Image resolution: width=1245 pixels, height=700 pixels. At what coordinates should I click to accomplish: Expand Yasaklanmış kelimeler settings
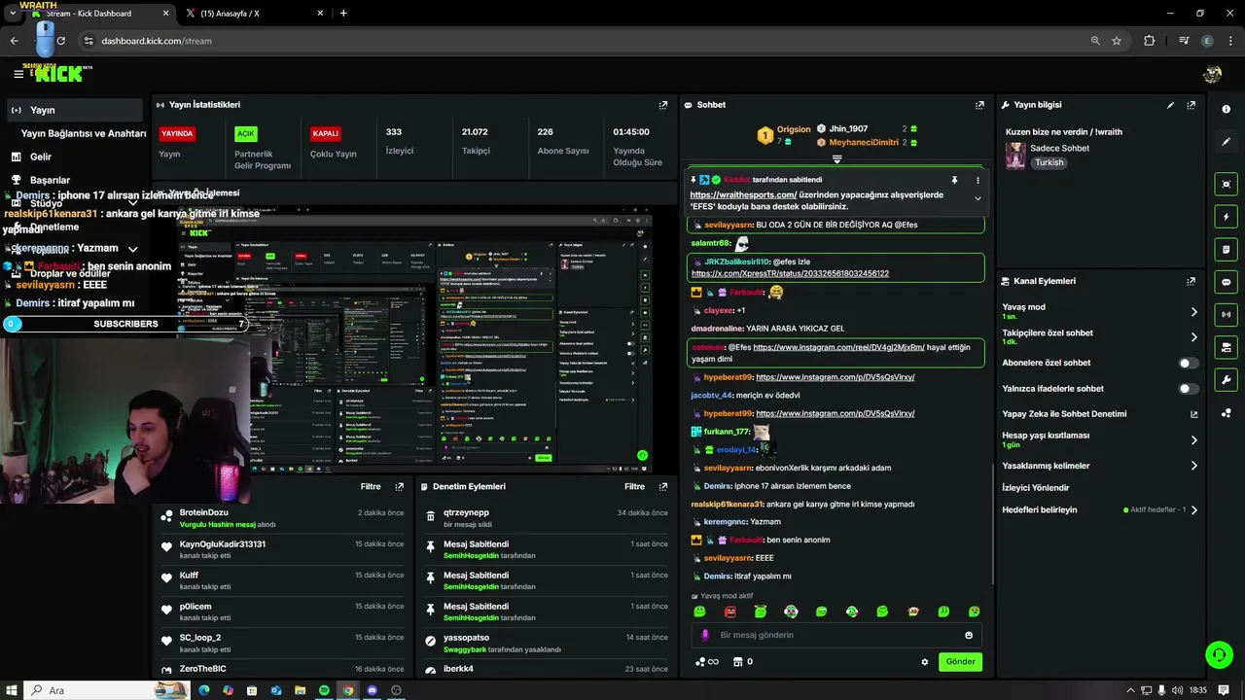click(x=1194, y=466)
